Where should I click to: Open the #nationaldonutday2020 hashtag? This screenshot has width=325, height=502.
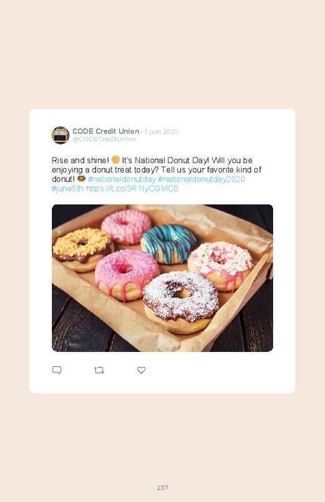[201, 179]
